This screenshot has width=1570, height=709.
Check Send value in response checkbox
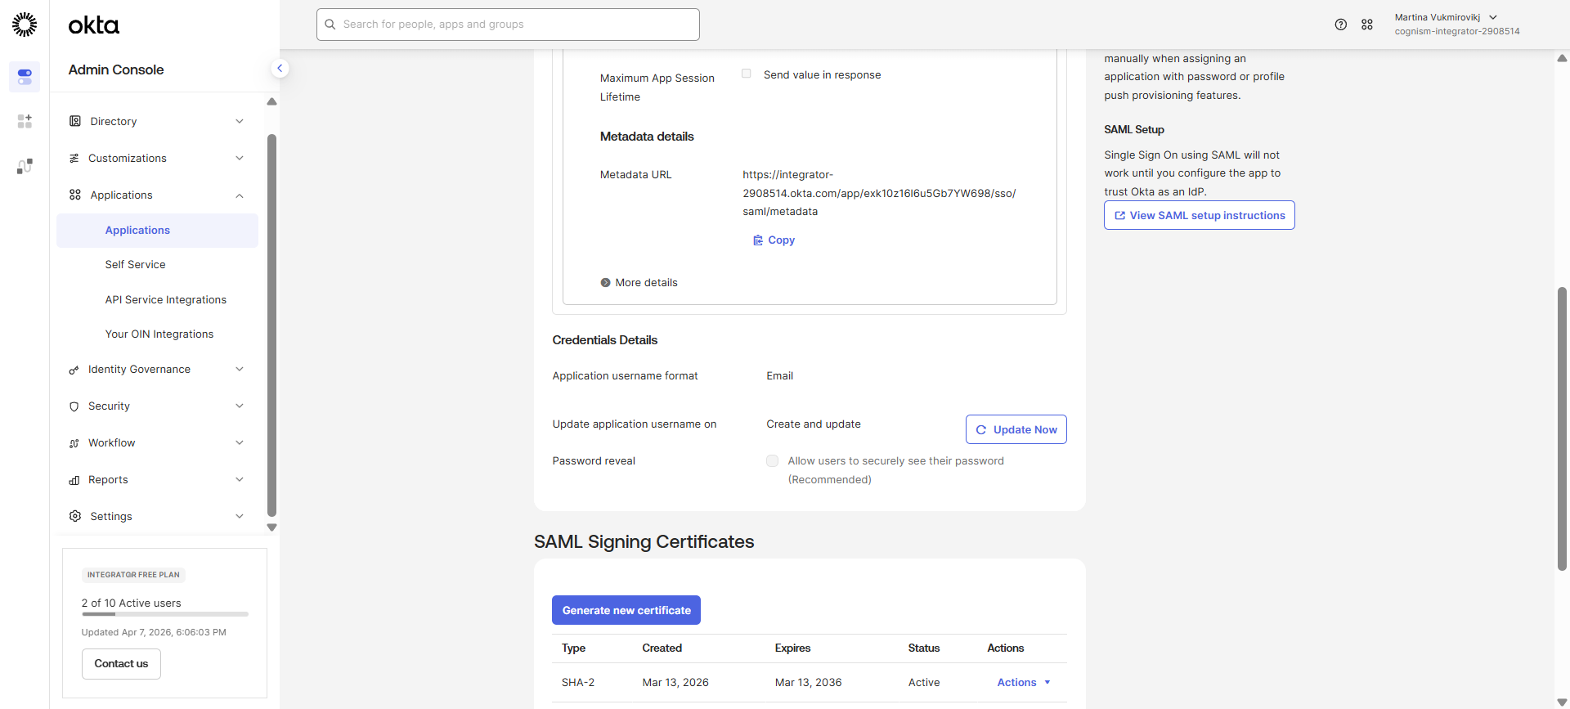pyautogui.click(x=746, y=74)
